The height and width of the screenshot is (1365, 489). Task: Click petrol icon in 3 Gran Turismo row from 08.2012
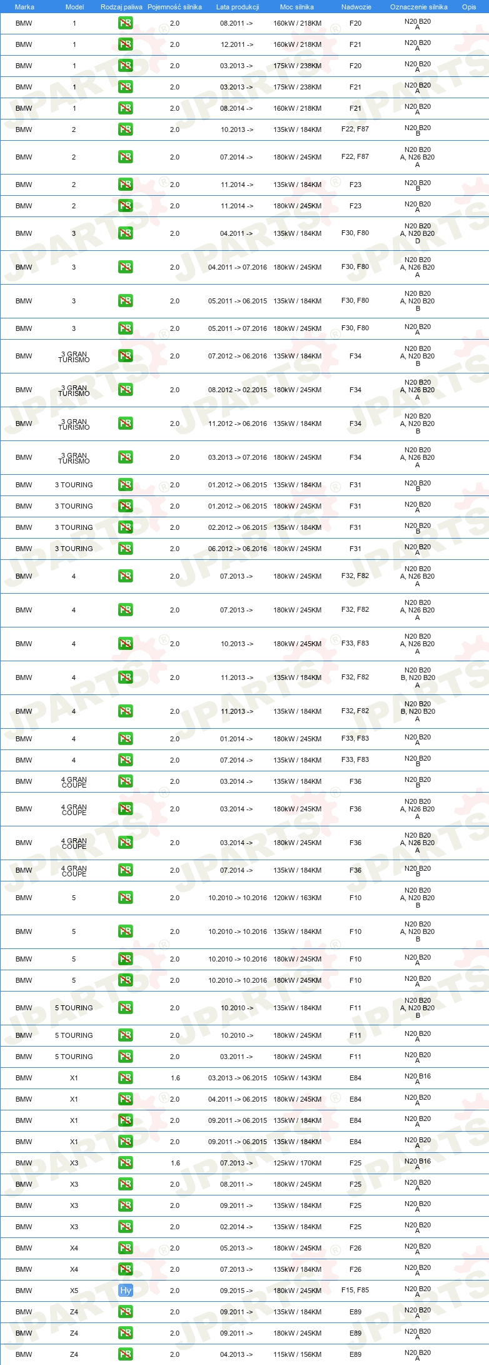(126, 390)
